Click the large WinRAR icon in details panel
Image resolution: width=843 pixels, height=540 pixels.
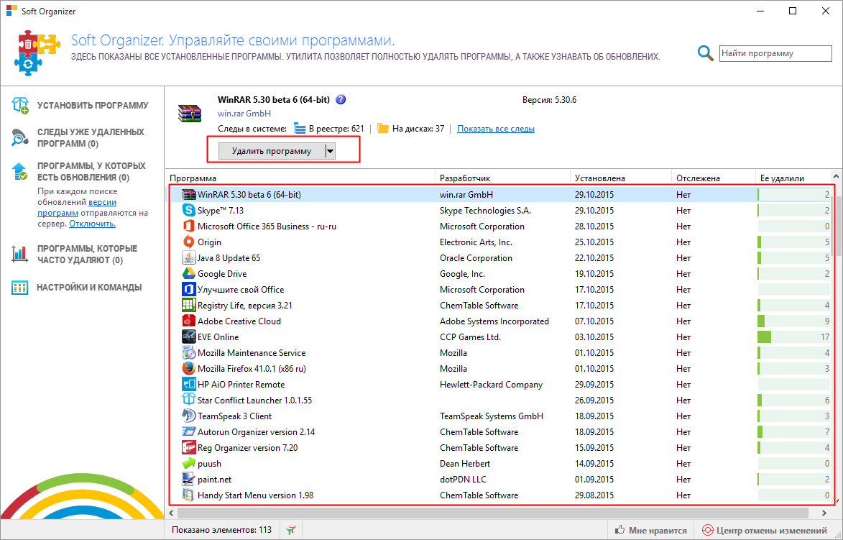tap(189, 114)
